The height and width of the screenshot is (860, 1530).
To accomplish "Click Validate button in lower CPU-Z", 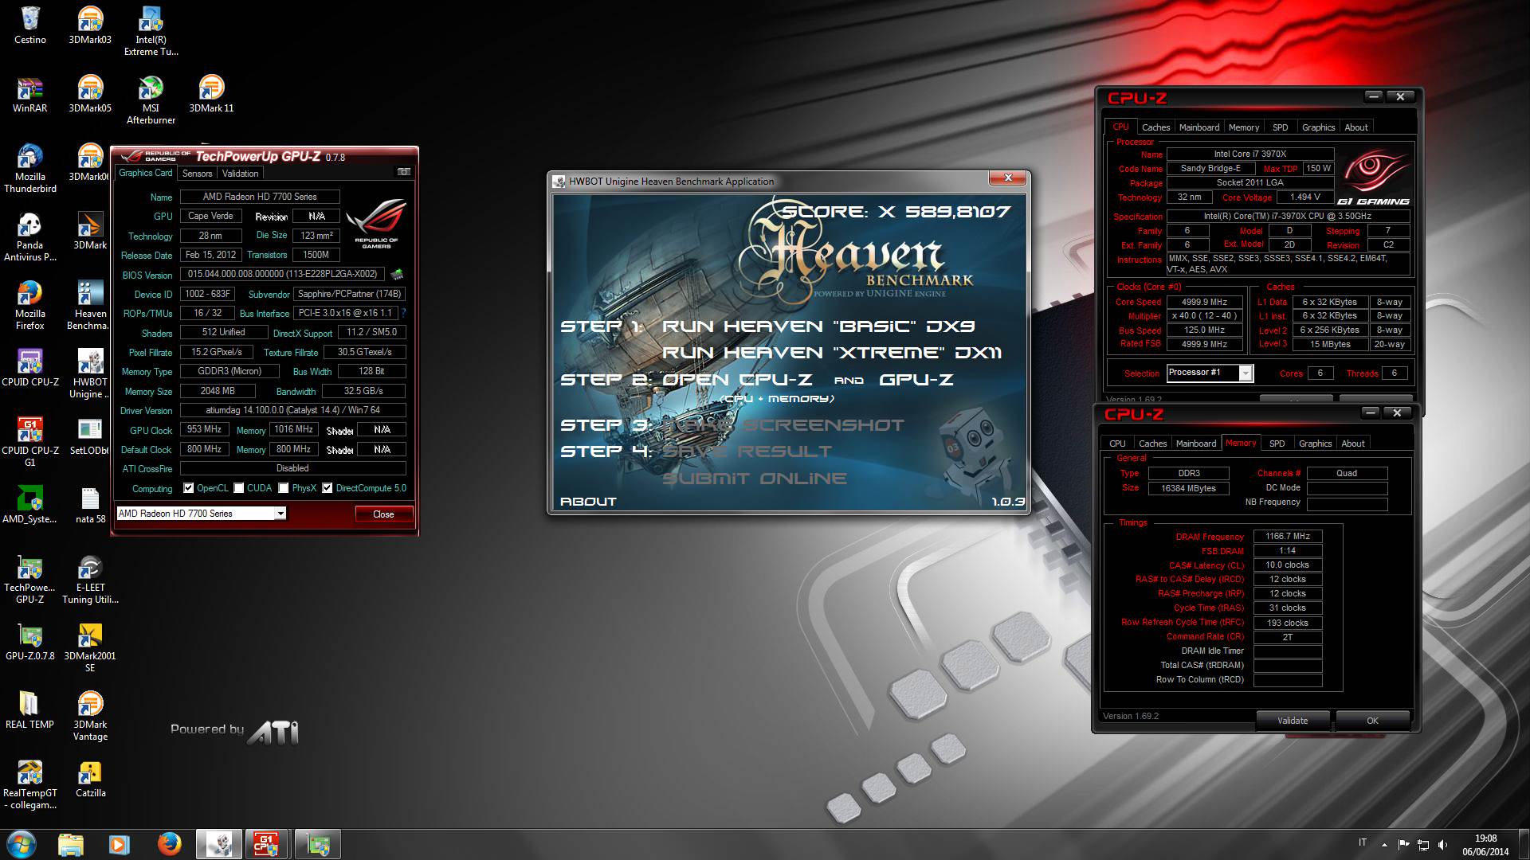I will [1293, 721].
